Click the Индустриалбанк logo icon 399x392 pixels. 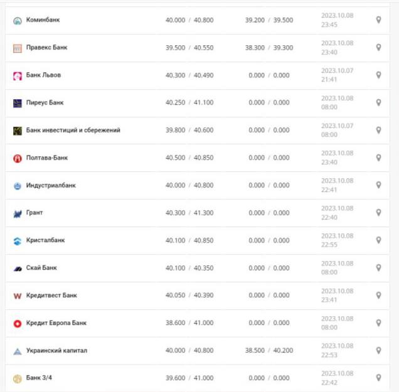point(18,186)
